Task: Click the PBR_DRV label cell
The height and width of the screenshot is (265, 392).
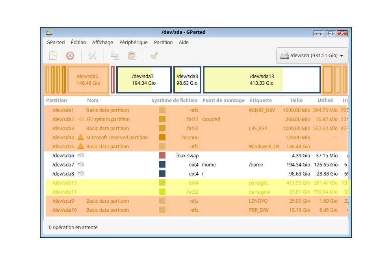Action: coord(259,210)
